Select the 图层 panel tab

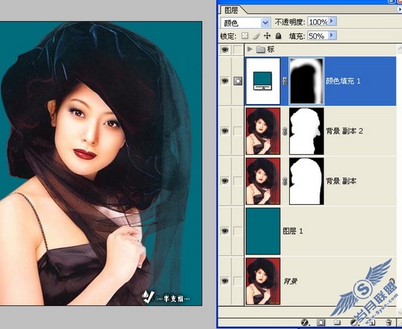point(231,10)
